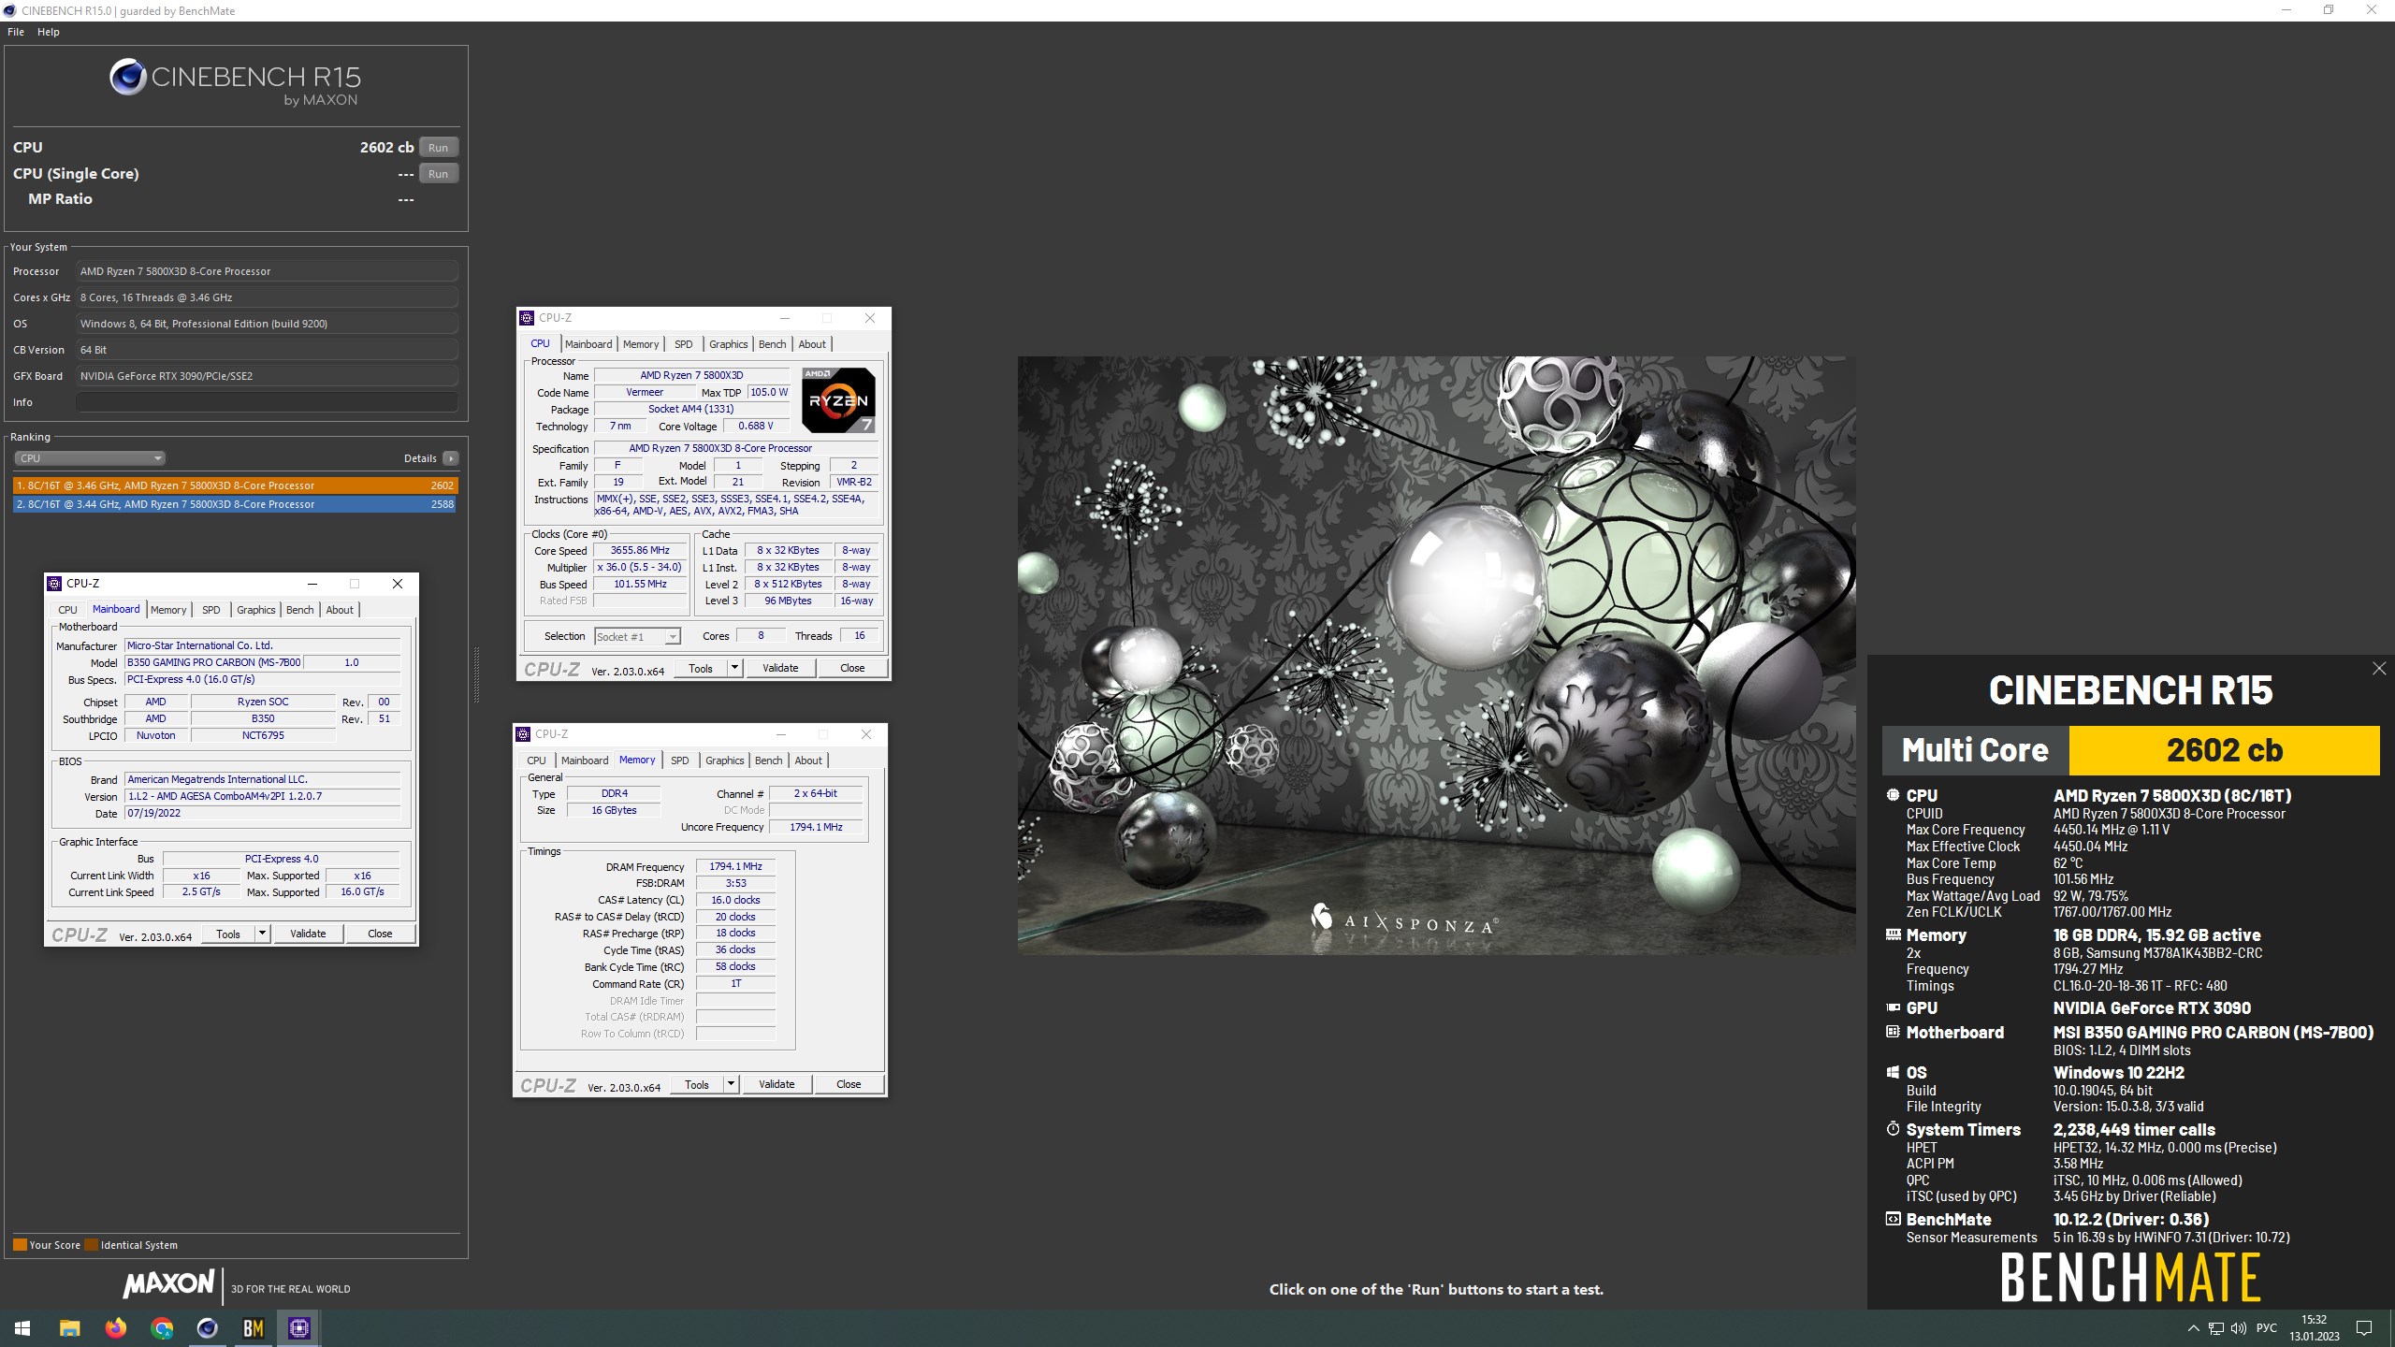This screenshot has height=1347, width=2395.
Task: Launch Chrome from the taskbar
Action: click(x=162, y=1327)
